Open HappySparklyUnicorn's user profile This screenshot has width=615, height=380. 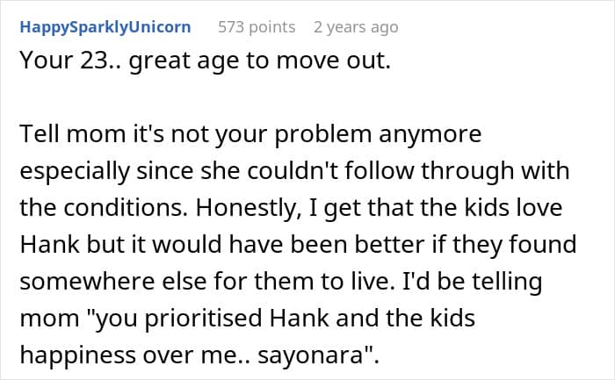coord(105,27)
